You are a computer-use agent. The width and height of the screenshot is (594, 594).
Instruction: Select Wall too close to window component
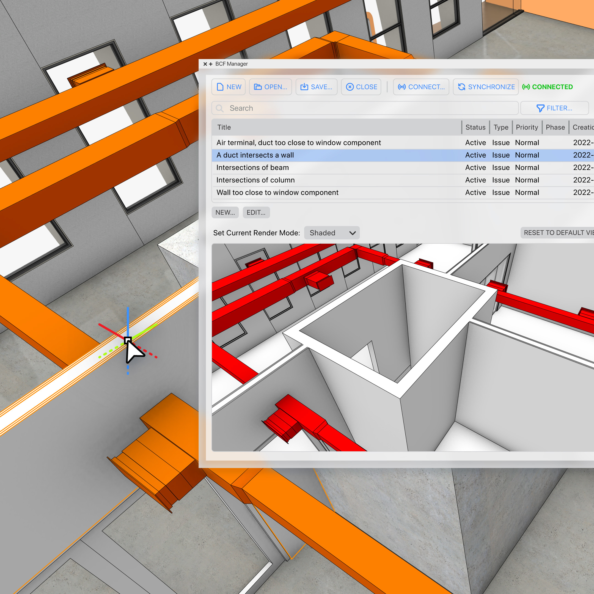277,193
